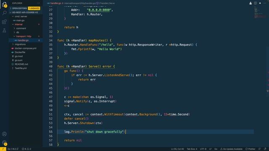The width and height of the screenshot is (269, 151).
Task: Click the "0.0.0.0:8080" address string
Action: 99,10
